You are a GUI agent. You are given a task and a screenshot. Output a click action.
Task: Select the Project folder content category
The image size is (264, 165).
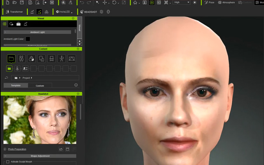(x=11, y=59)
